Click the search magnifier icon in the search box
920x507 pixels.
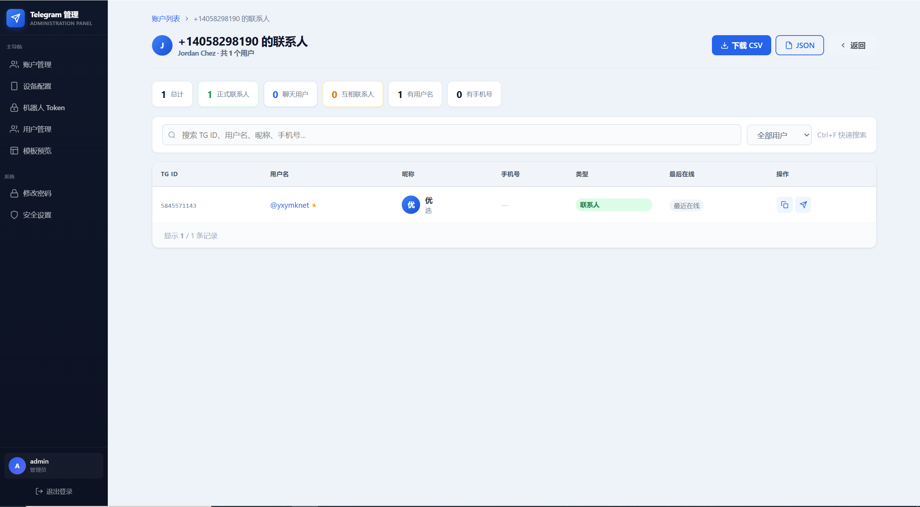point(172,135)
